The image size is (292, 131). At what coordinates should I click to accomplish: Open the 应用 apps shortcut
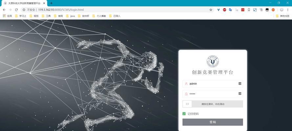(7, 16)
